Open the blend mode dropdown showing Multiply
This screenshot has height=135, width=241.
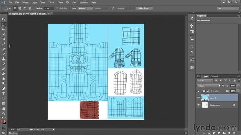pyautogui.click(x=208, y=86)
